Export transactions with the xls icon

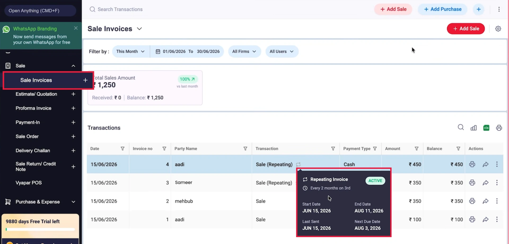coord(486,128)
